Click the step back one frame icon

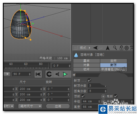tap(57, 74)
